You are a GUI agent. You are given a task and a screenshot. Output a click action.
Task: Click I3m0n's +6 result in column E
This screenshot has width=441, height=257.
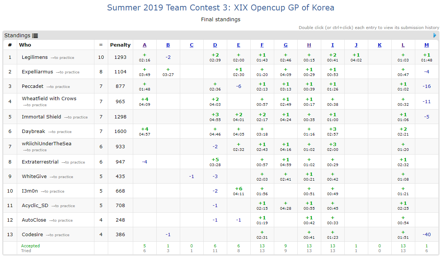(x=238, y=189)
